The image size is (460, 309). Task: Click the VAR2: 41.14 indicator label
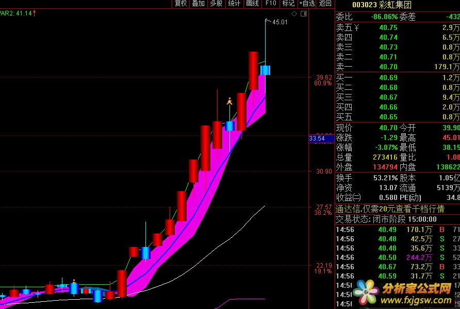[x=18, y=13]
